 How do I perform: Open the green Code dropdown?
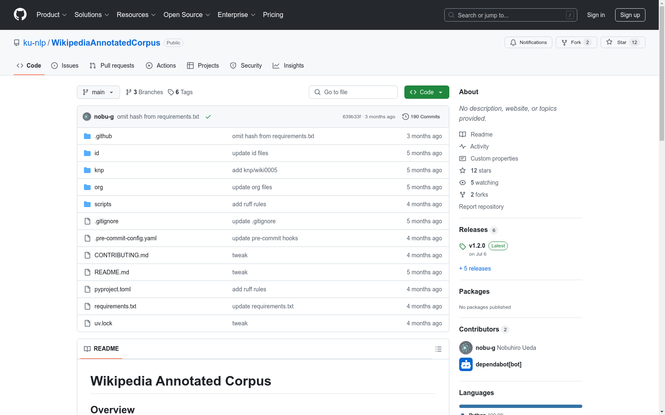pos(426,92)
